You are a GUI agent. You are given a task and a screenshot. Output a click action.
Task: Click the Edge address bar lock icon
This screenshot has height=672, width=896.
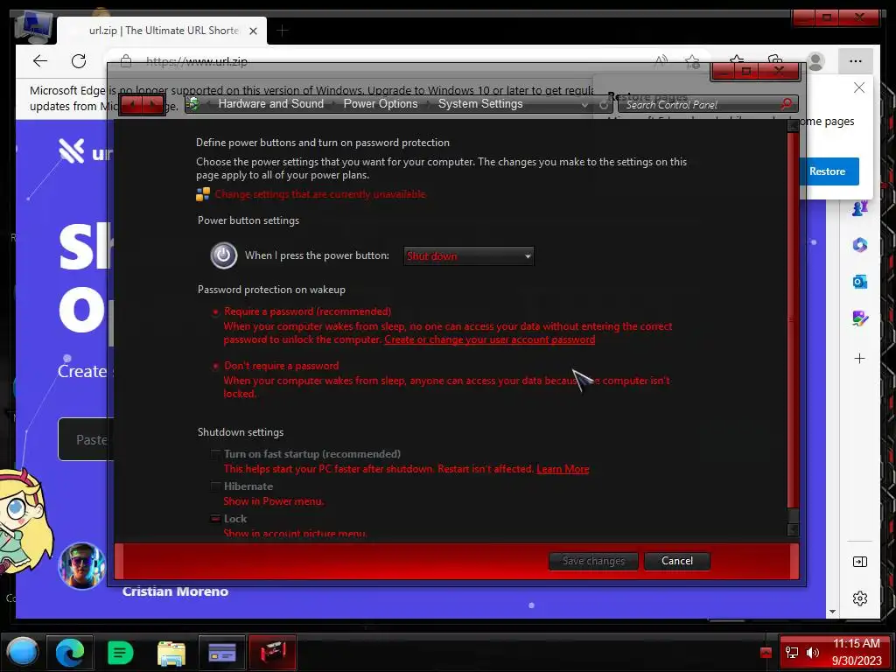(126, 61)
